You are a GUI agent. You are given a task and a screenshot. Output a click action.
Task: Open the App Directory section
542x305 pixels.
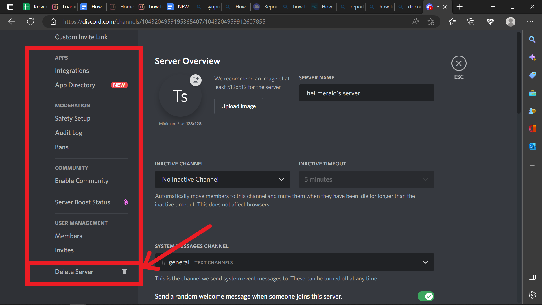pos(75,84)
